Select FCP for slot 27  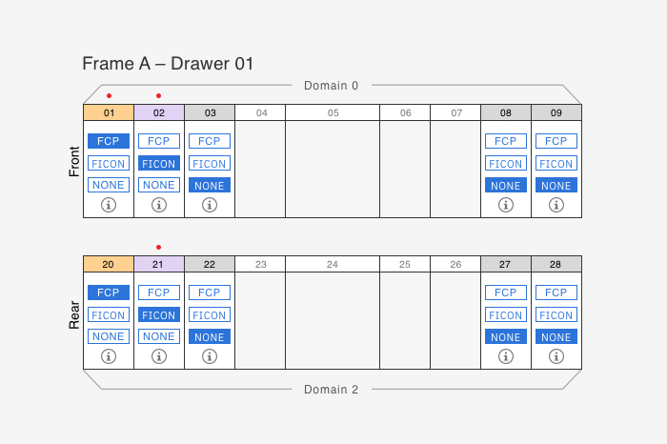click(x=506, y=293)
